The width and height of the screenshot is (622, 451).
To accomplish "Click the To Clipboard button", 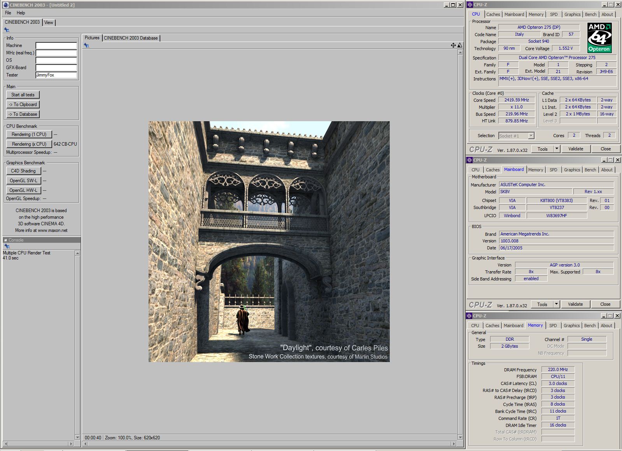I will click(x=23, y=104).
